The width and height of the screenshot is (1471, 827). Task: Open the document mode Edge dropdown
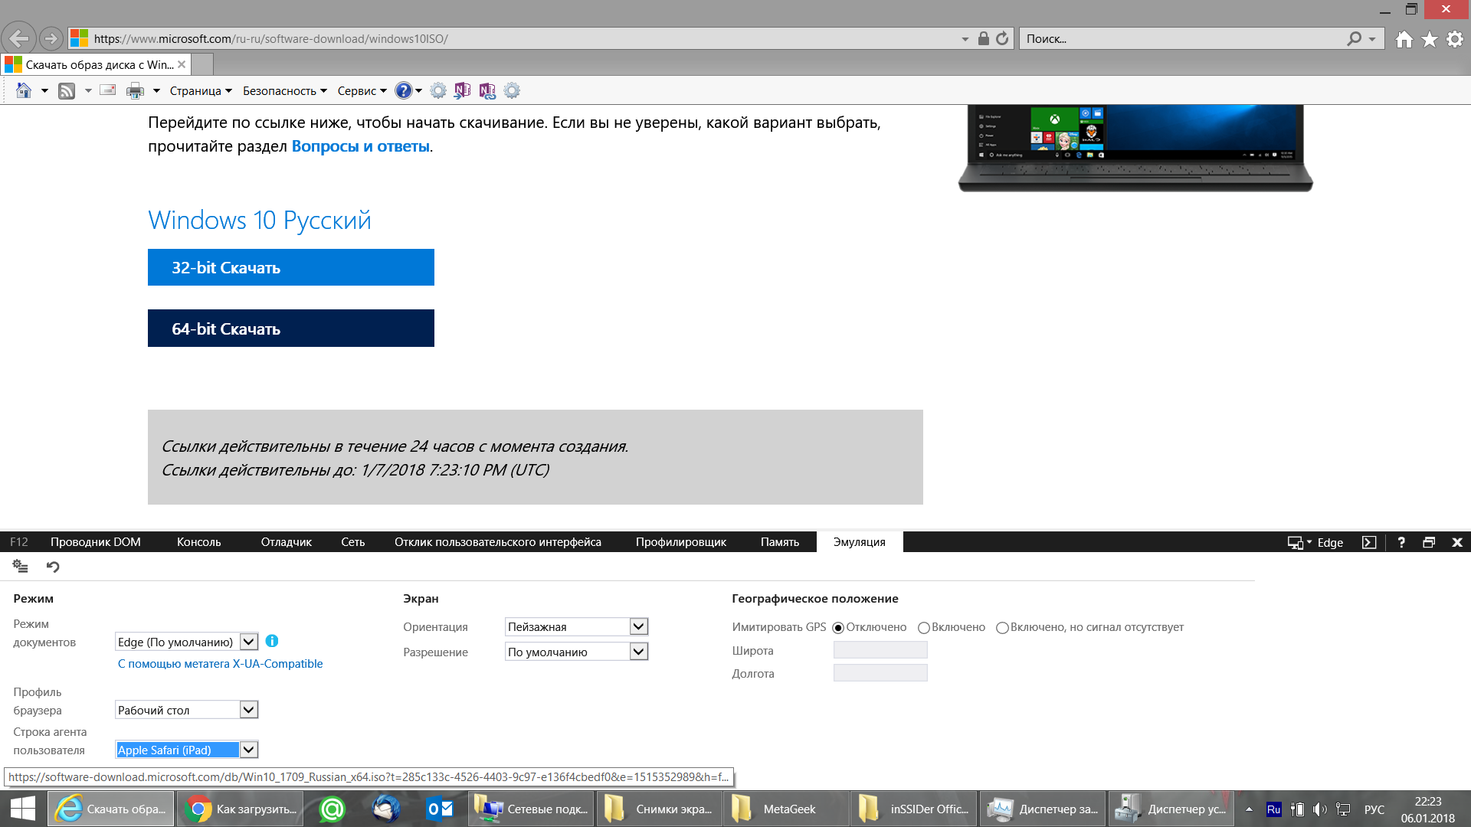(249, 642)
